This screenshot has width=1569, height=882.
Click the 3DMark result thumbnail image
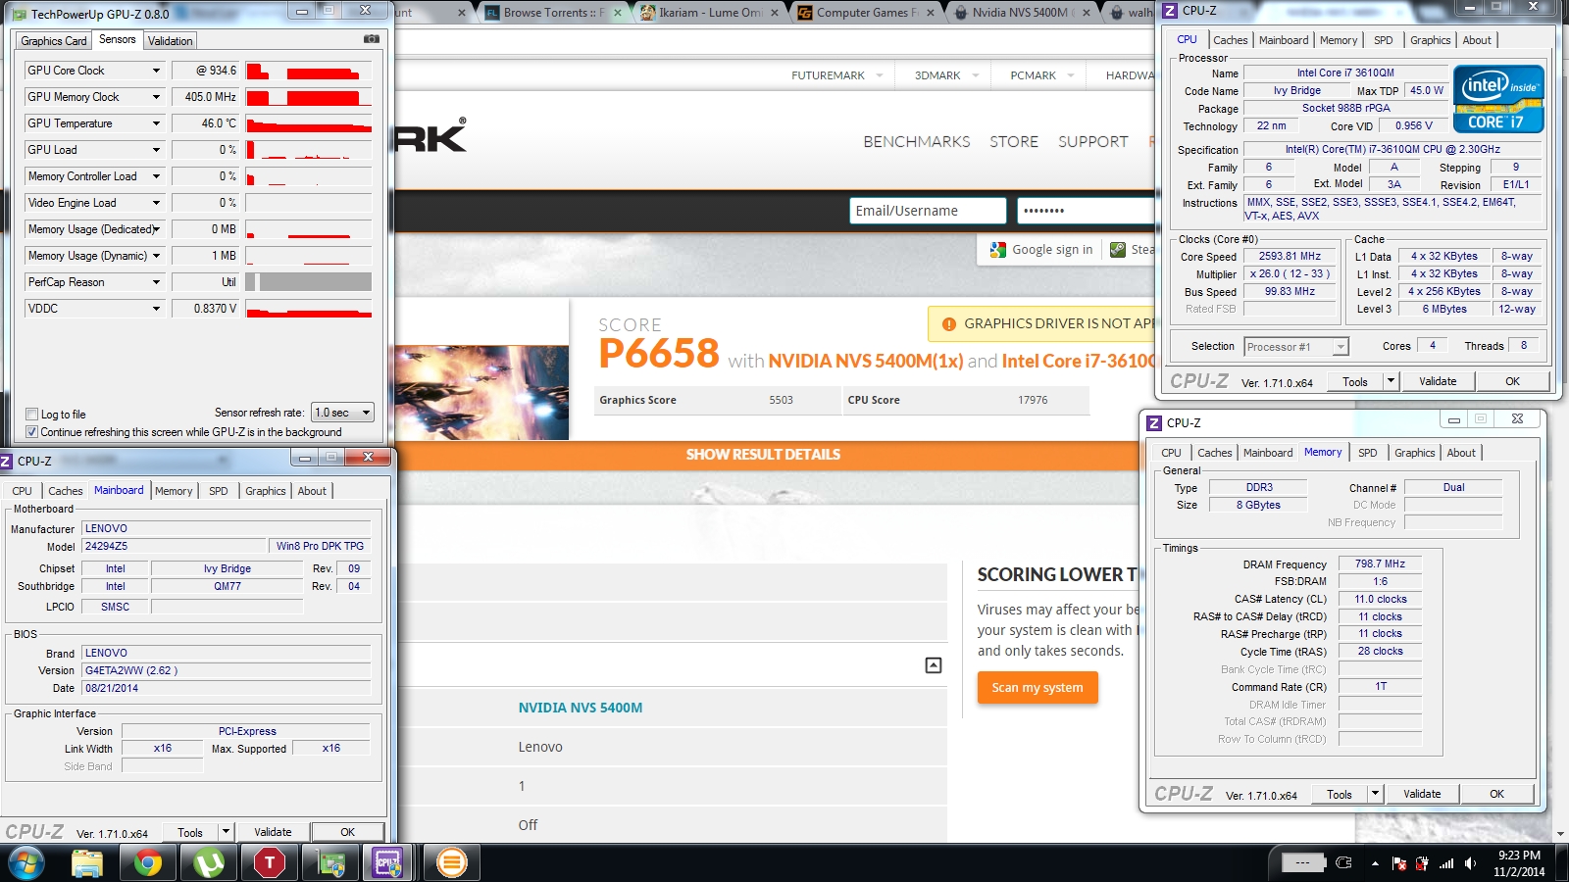481,392
